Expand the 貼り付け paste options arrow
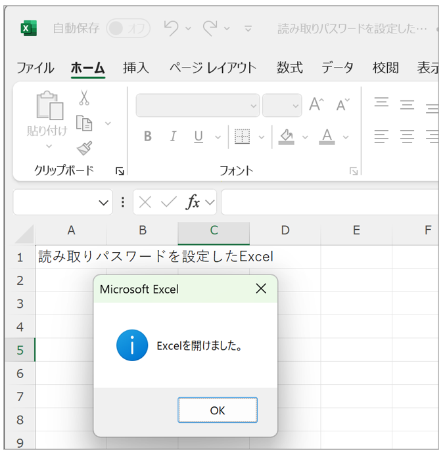The width and height of the screenshot is (445, 455). (x=49, y=146)
